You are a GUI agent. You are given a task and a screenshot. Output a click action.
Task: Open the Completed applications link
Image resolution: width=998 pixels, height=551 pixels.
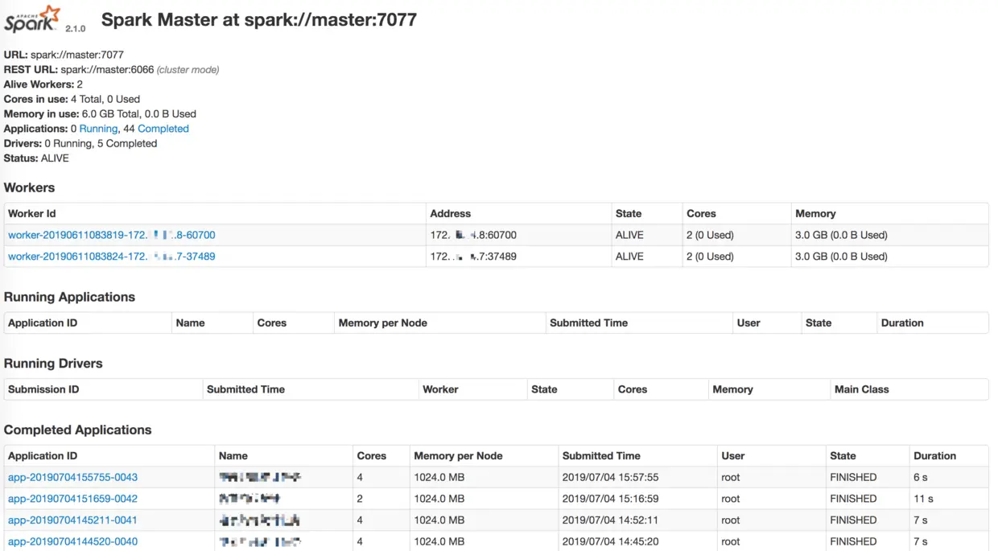[x=163, y=129]
